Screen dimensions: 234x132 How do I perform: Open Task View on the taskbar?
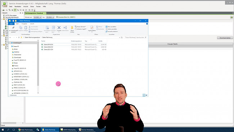pos(14,129)
